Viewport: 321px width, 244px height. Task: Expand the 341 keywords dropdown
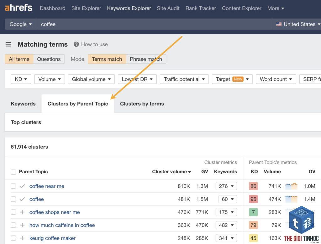pyautogui.click(x=226, y=238)
